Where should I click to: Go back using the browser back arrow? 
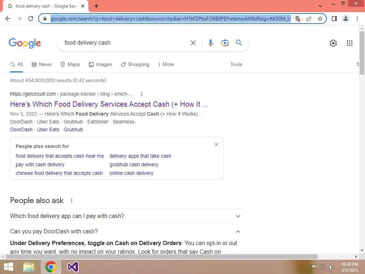(x=8, y=19)
